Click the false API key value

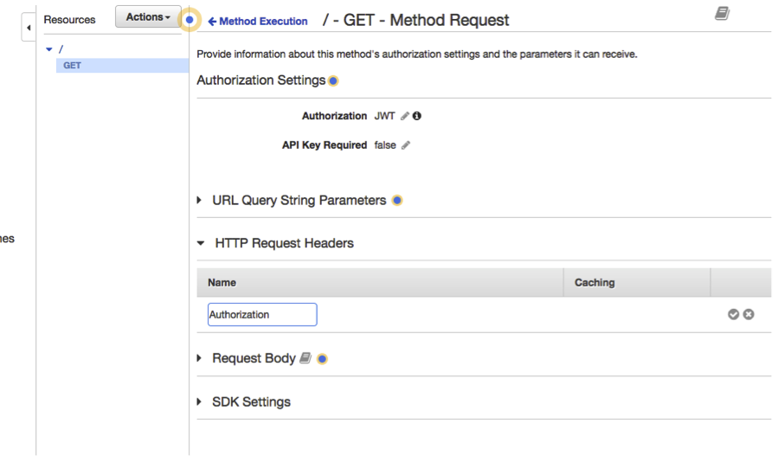tap(385, 145)
